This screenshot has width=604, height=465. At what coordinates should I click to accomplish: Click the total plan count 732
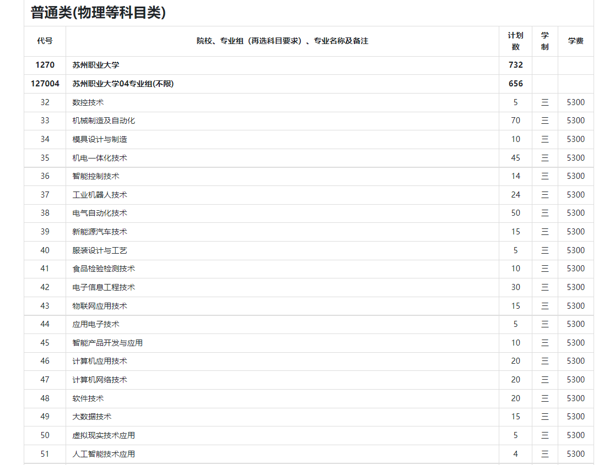[x=515, y=65]
